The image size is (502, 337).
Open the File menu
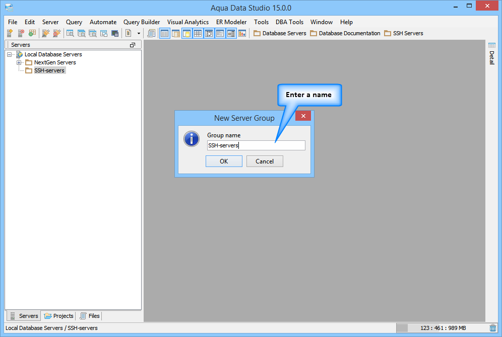13,22
